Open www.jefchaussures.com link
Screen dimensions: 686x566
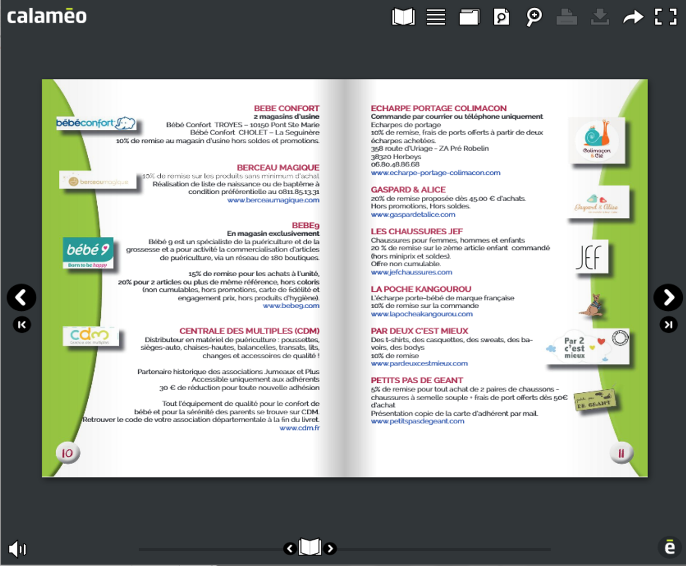click(x=411, y=272)
